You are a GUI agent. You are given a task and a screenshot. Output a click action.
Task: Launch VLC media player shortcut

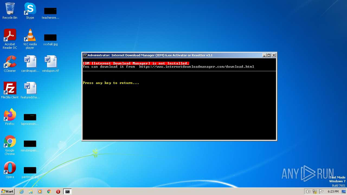click(x=30, y=39)
